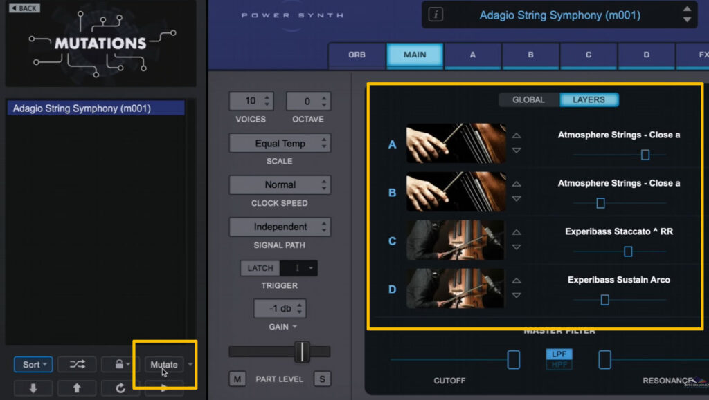Click the shuffle icon button
This screenshot has width=709, height=400.
tap(76, 364)
